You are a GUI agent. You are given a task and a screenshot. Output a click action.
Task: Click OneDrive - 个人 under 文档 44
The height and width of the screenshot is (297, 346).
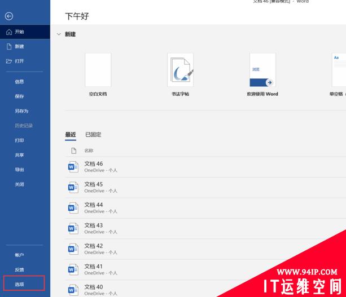pos(101,211)
